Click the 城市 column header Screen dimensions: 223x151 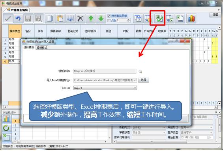click(x=40, y=31)
